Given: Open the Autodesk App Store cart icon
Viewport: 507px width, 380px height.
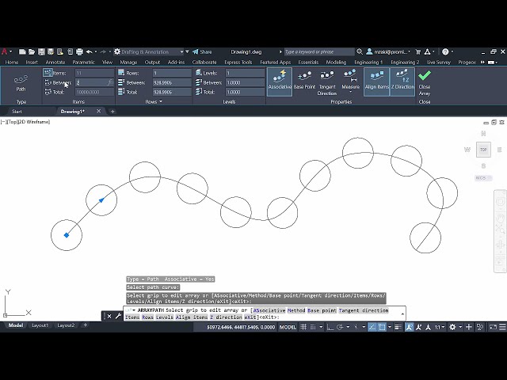Looking at the screenshot, I should (x=418, y=51).
